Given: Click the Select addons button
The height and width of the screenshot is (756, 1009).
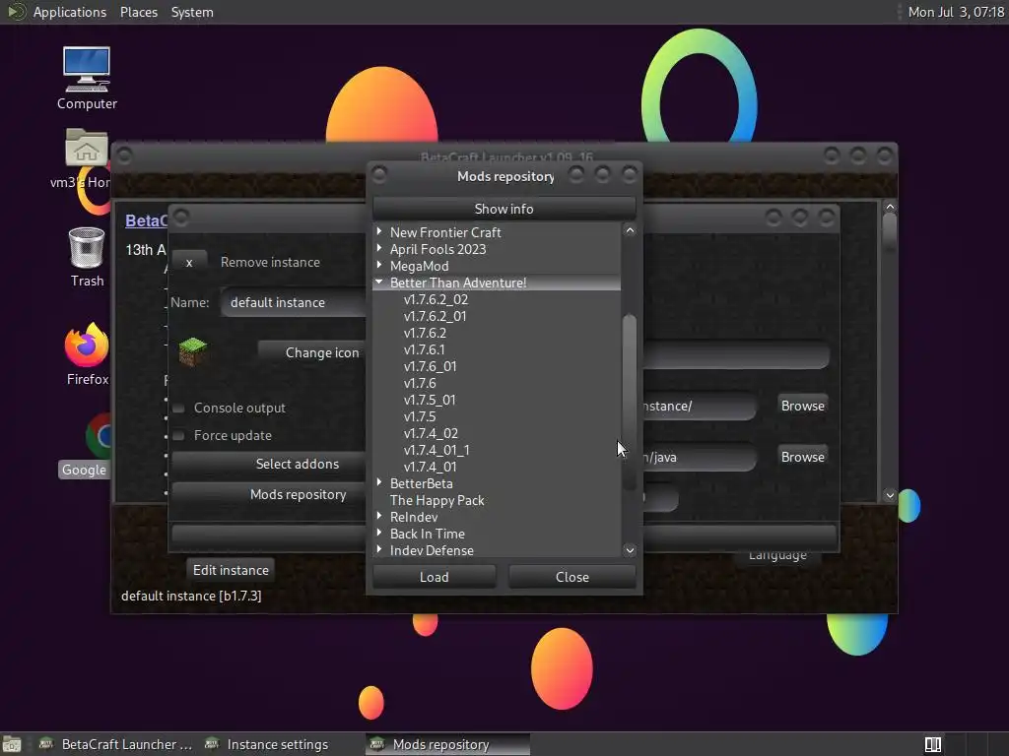Looking at the screenshot, I should point(269,465).
